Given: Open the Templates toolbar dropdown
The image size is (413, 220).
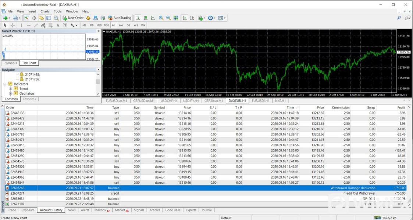Looking at the screenshot, I should (222, 18).
